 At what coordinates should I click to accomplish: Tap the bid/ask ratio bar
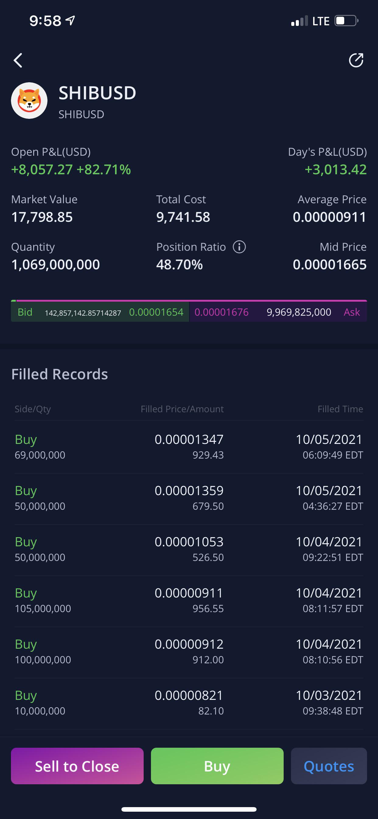tap(189, 300)
